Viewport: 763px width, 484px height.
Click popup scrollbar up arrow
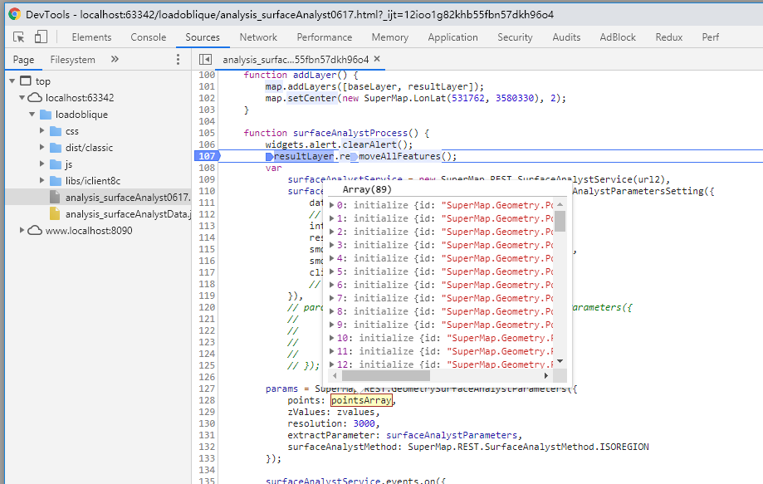coord(560,204)
